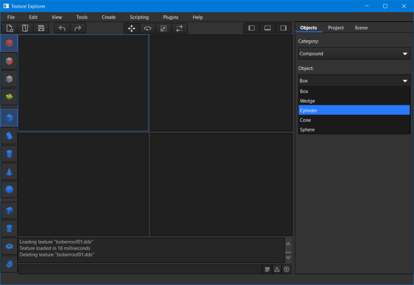Open the Scripting menu

(139, 17)
